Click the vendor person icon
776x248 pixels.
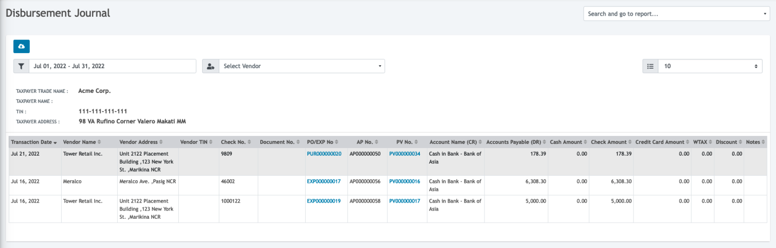click(210, 66)
